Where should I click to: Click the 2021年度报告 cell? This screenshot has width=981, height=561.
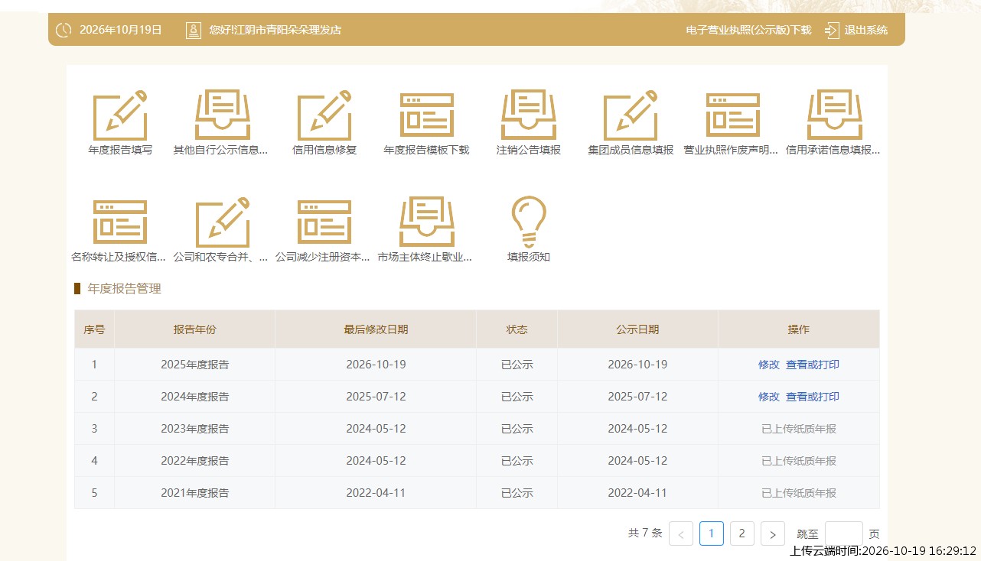tap(195, 493)
